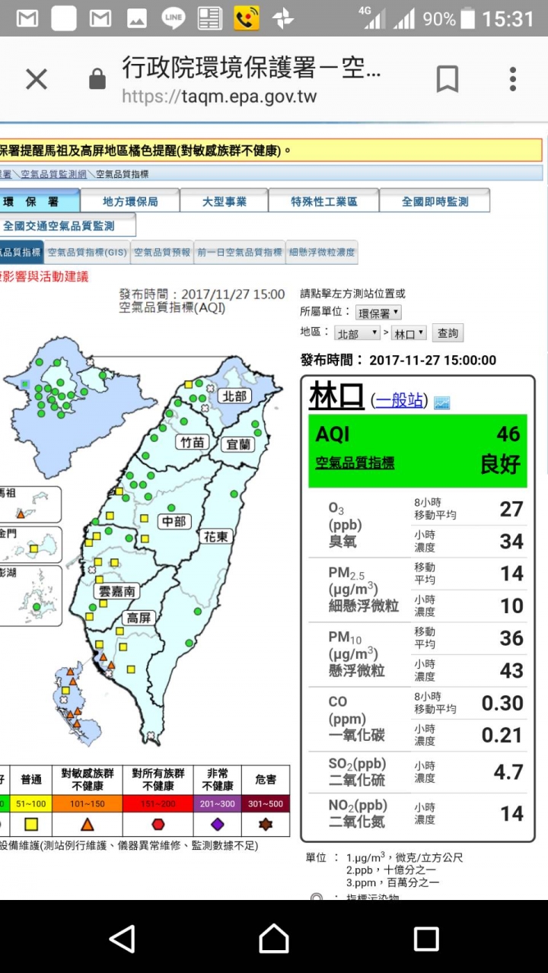Open the three-dot overflow menu
The width and height of the screenshot is (548, 973).
click(x=513, y=79)
